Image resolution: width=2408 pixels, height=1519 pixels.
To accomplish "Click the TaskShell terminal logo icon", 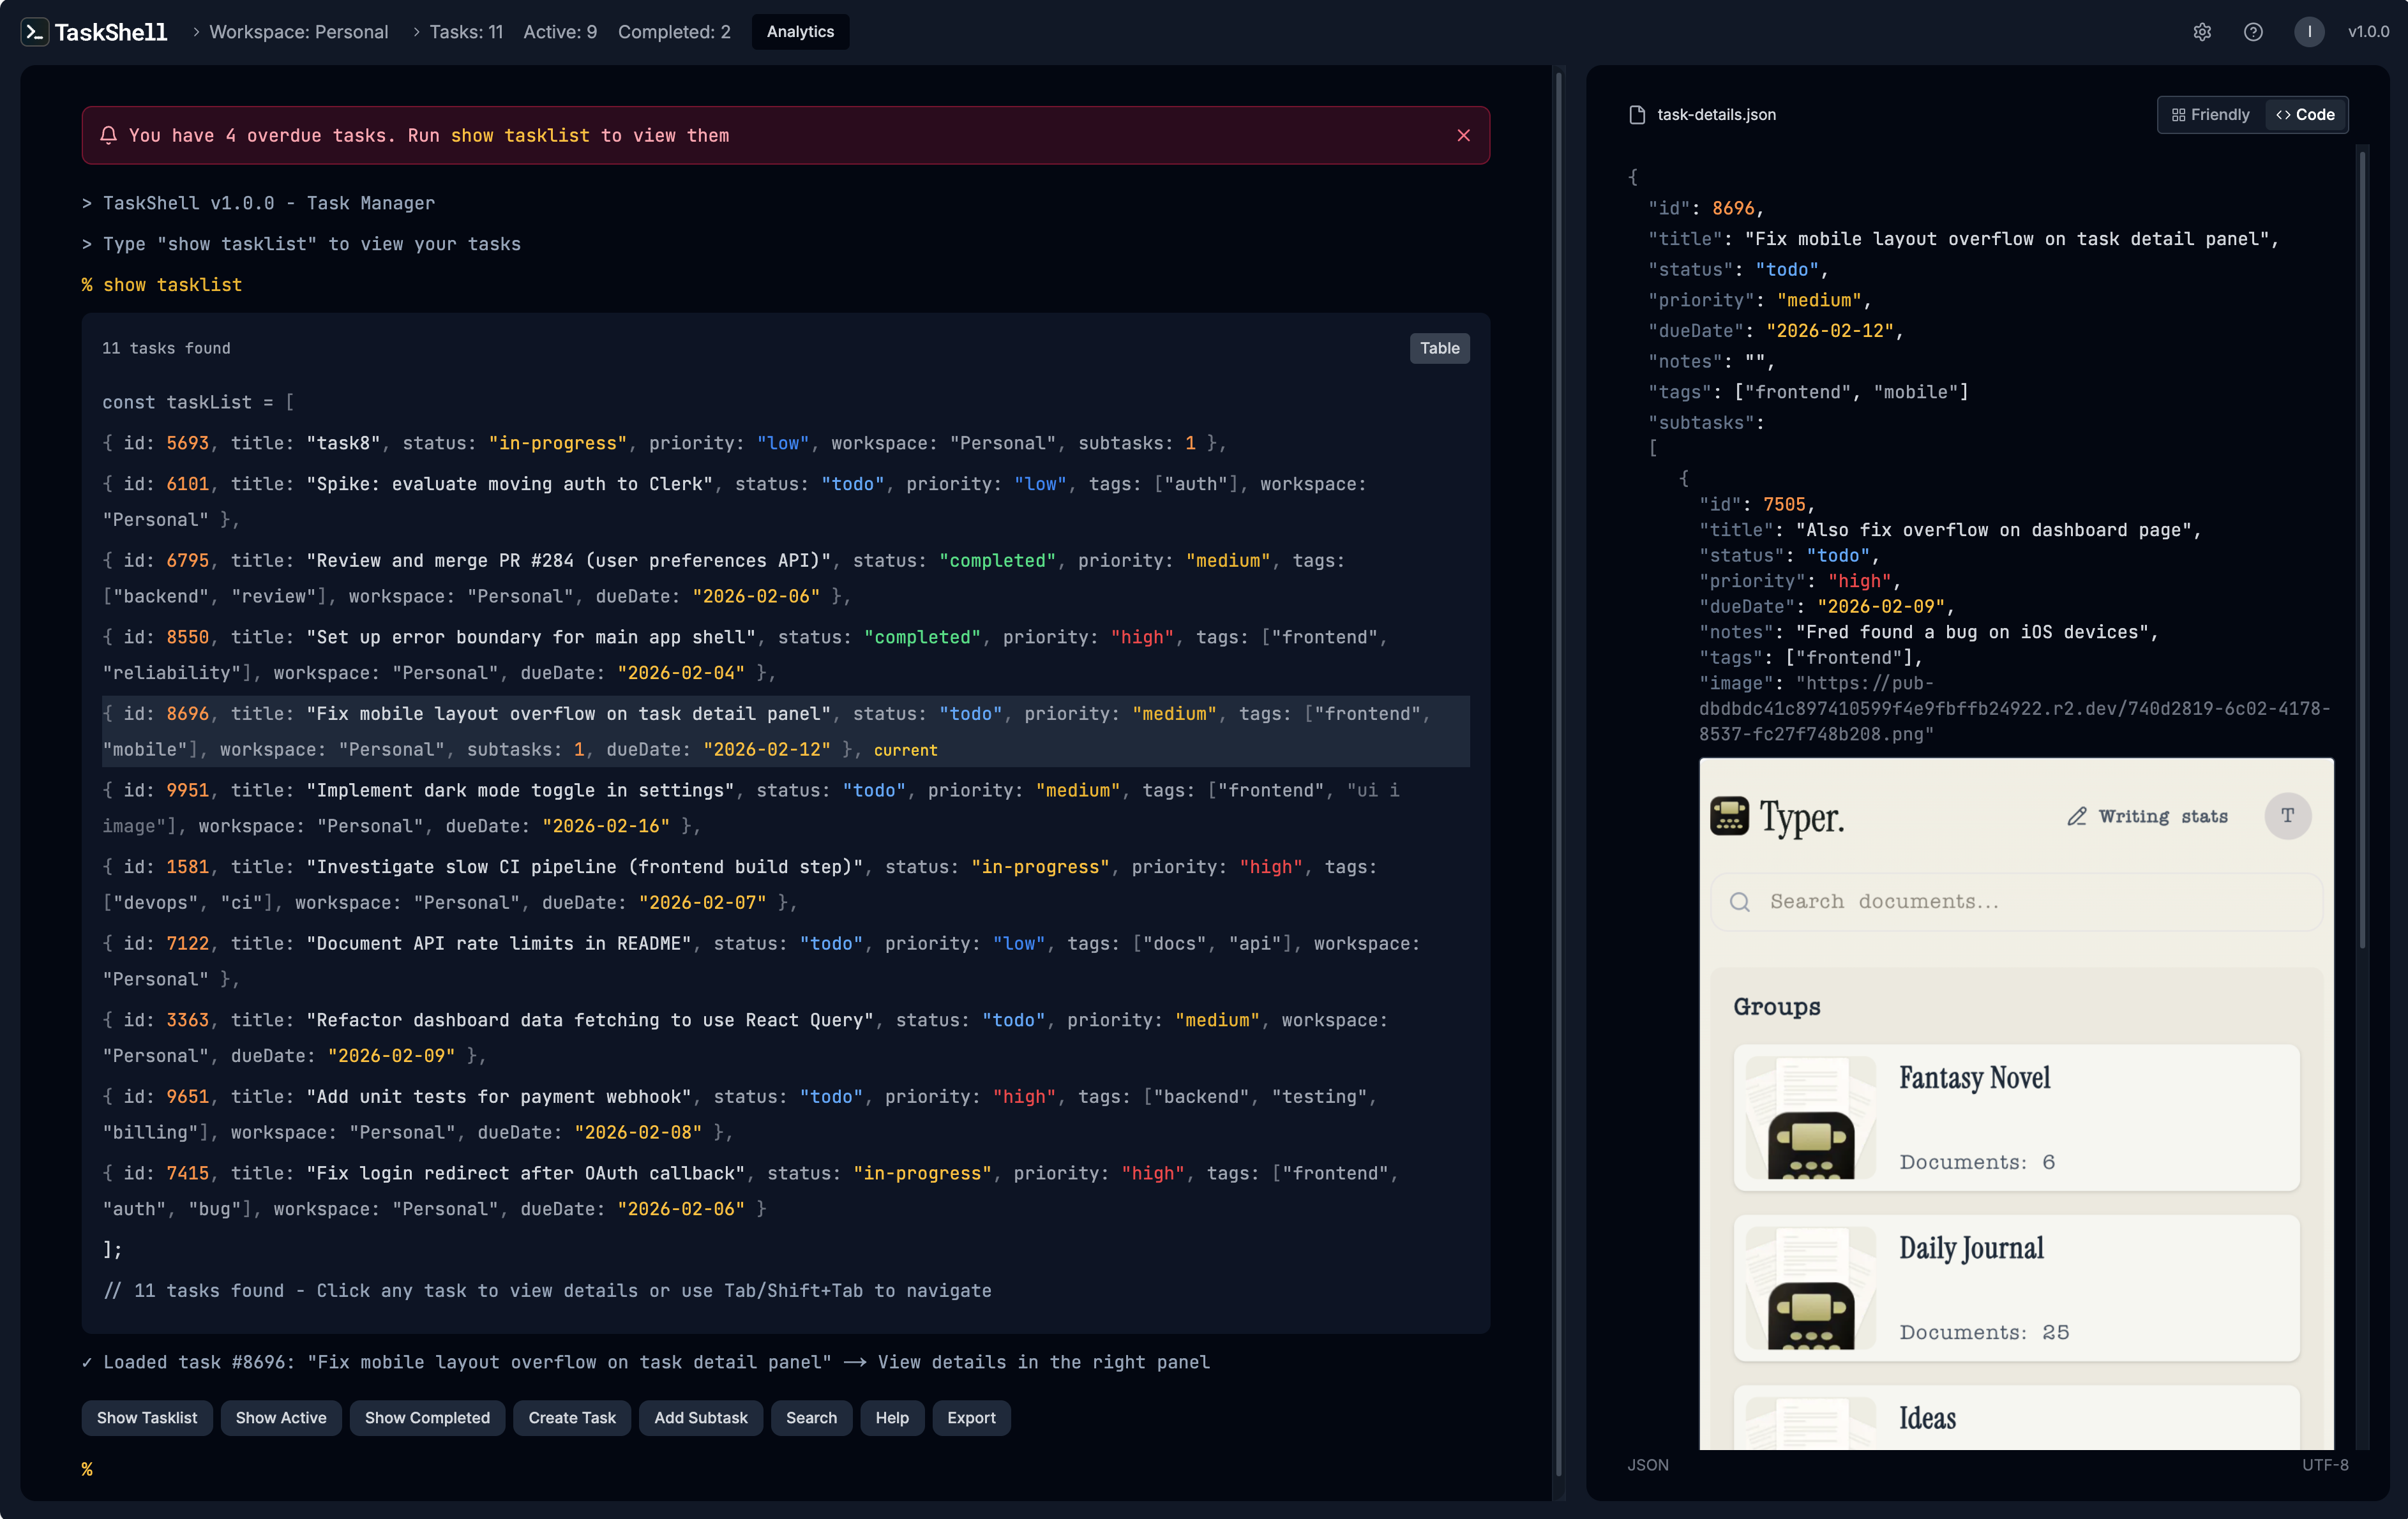I will coord(34,32).
